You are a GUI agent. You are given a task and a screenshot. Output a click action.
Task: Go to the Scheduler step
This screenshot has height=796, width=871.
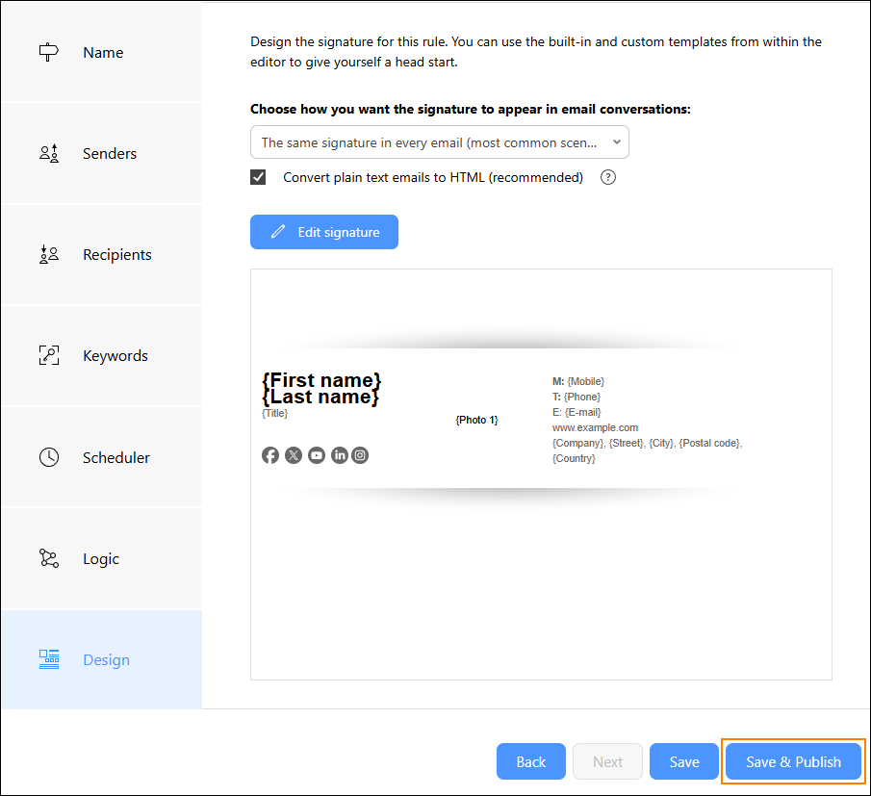[x=102, y=457]
